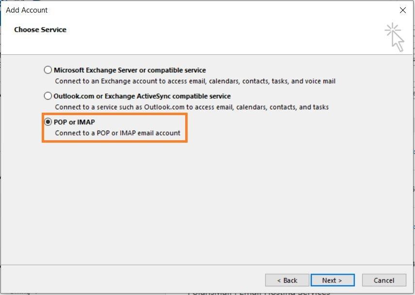Click the Next button
This screenshot has height=295, width=415.
click(333, 280)
